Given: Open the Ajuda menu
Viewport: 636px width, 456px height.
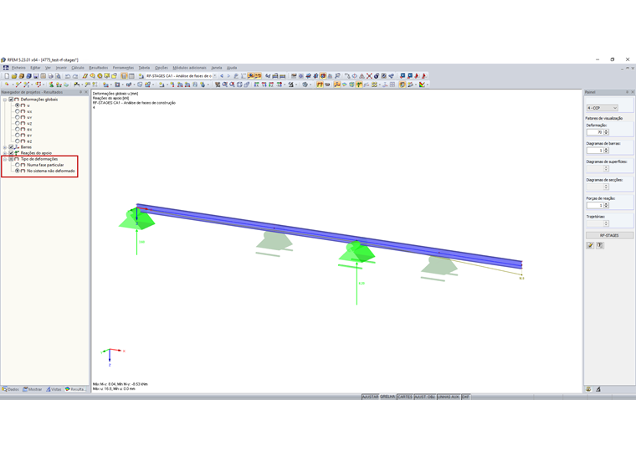Looking at the screenshot, I should (x=232, y=68).
